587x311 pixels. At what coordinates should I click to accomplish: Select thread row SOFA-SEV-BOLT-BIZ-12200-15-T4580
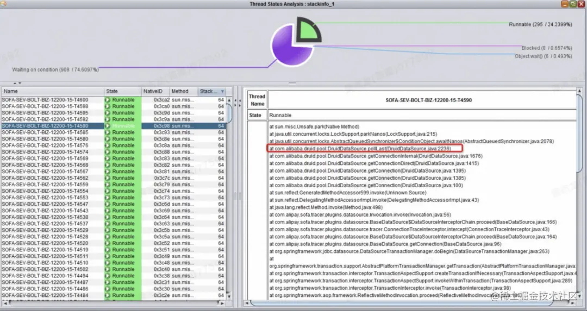(x=114, y=139)
